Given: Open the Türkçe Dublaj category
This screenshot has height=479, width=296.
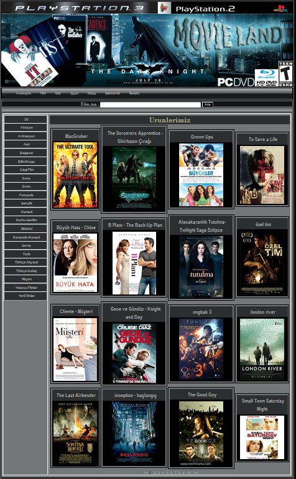Looking at the screenshot, I should click(x=25, y=271).
